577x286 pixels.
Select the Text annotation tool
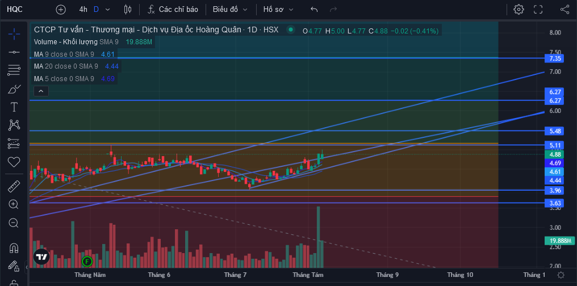click(14, 107)
